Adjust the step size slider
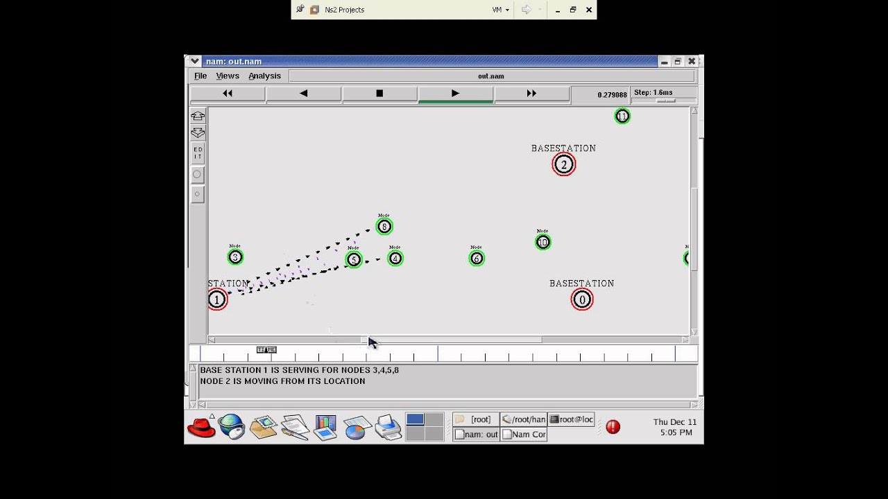 [x=665, y=100]
